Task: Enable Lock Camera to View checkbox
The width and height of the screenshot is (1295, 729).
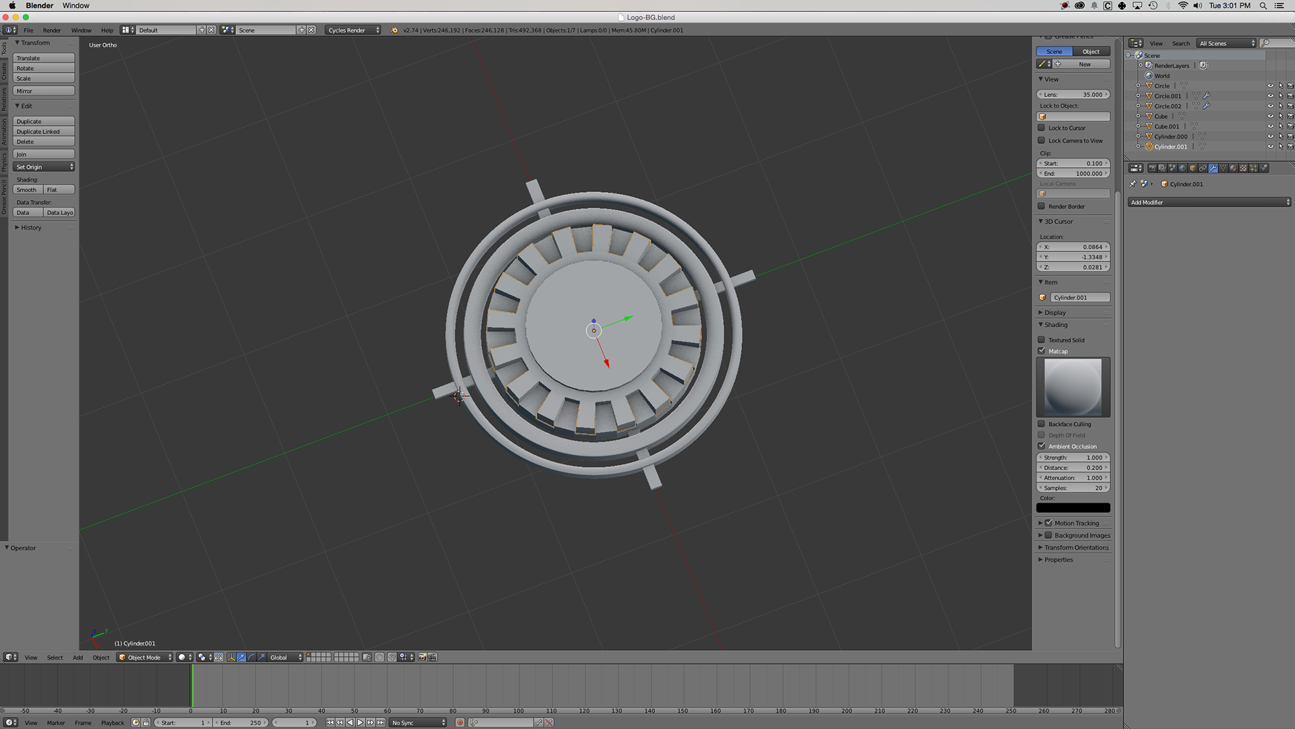Action: pyautogui.click(x=1041, y=141)
